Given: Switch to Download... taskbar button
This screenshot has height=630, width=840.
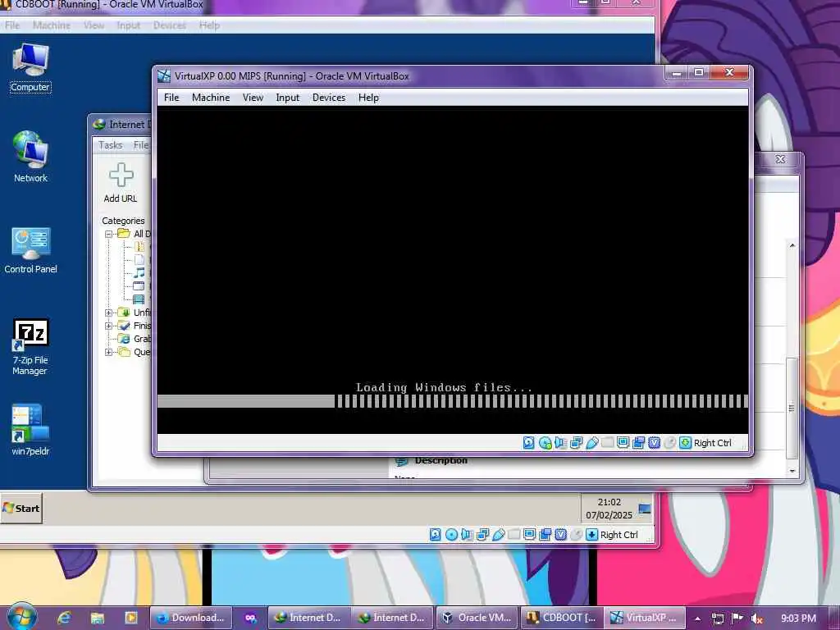Looking at the screenshot, I should tap(190, 618).
